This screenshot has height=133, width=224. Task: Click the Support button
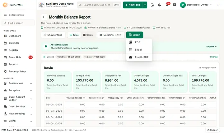coord(213,130)
